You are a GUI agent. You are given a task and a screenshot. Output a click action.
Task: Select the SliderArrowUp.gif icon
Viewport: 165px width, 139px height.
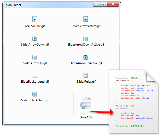[x=34, y=57]
